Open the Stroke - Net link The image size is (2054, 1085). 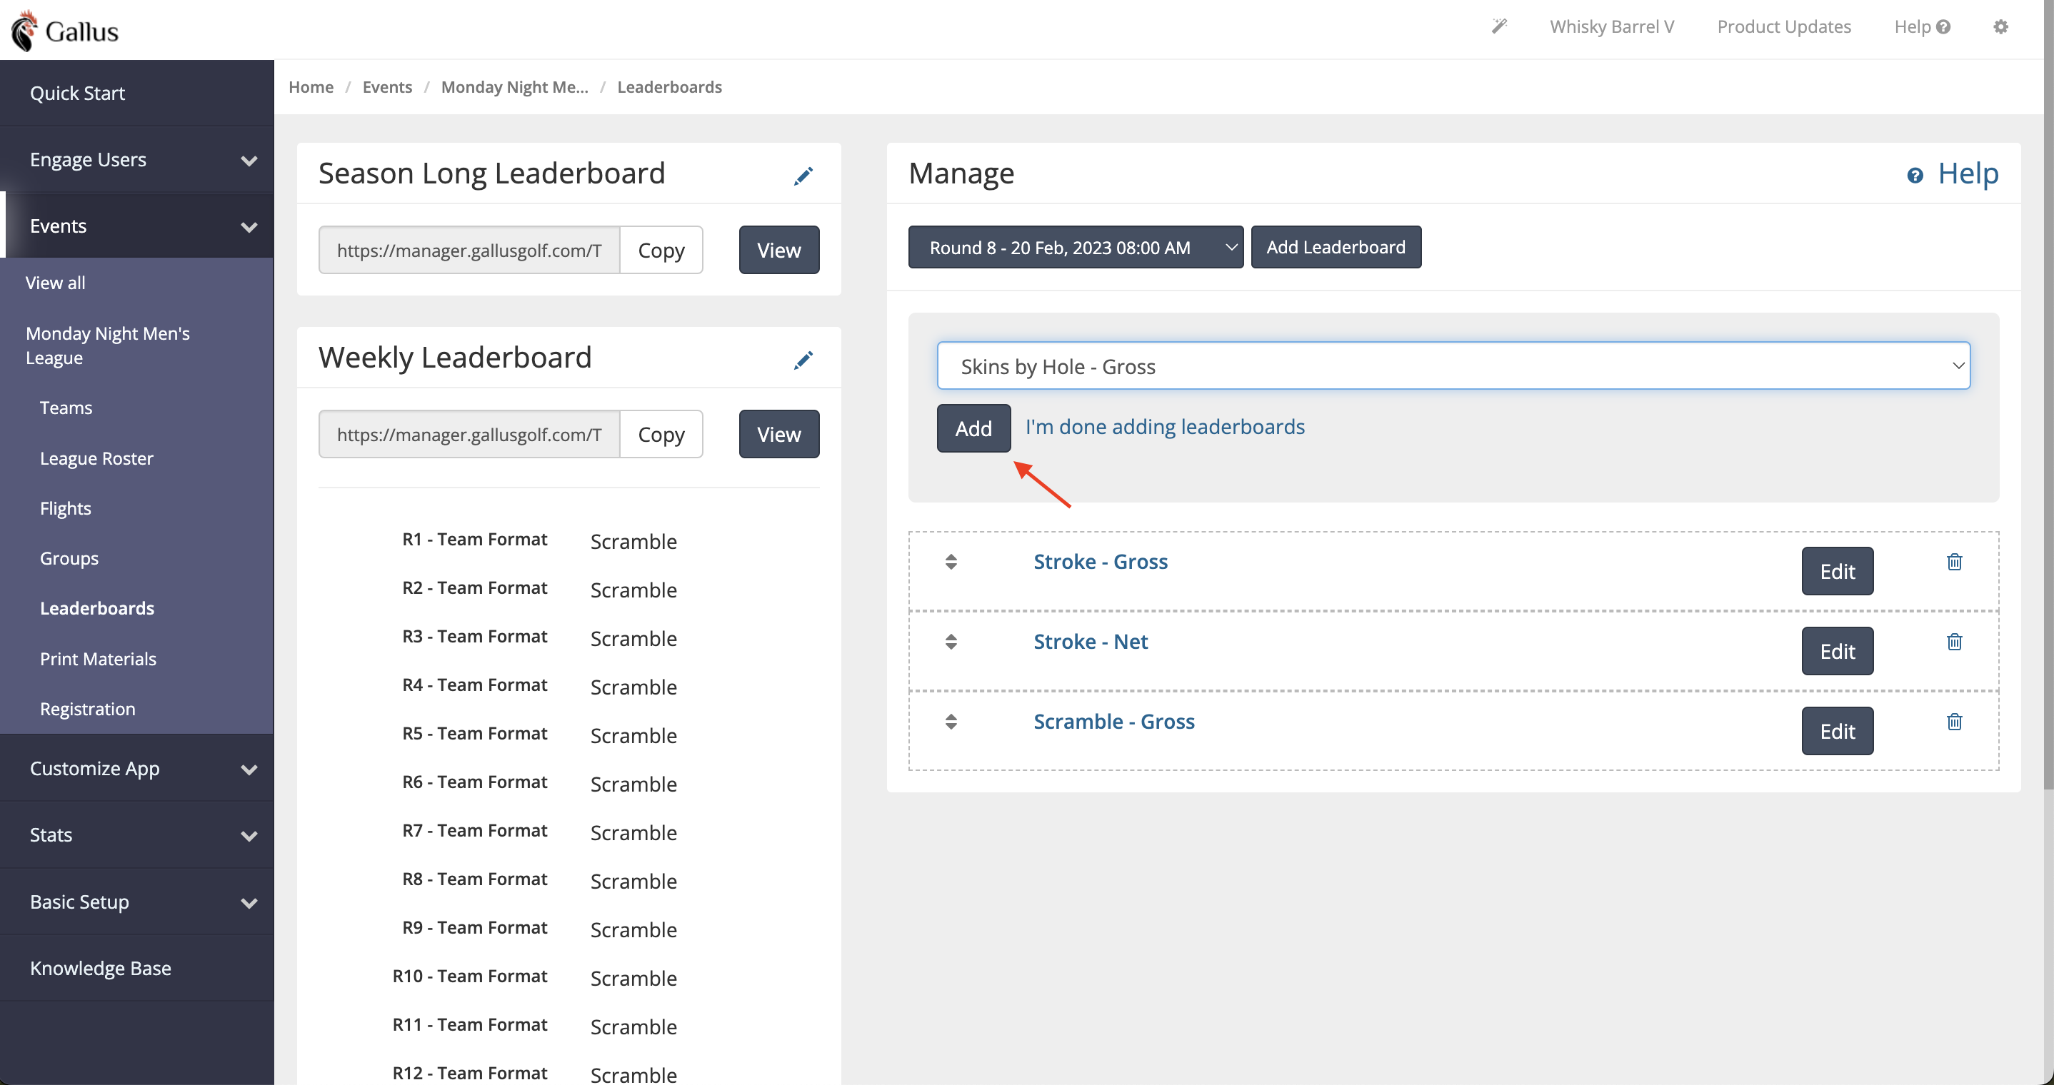[1090, 641]
